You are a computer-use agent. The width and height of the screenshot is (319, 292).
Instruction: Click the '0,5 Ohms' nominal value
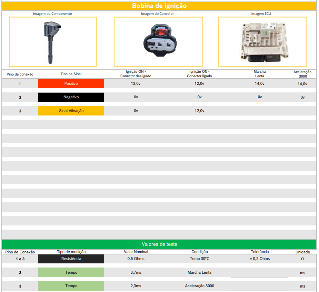tap(136, 259)
